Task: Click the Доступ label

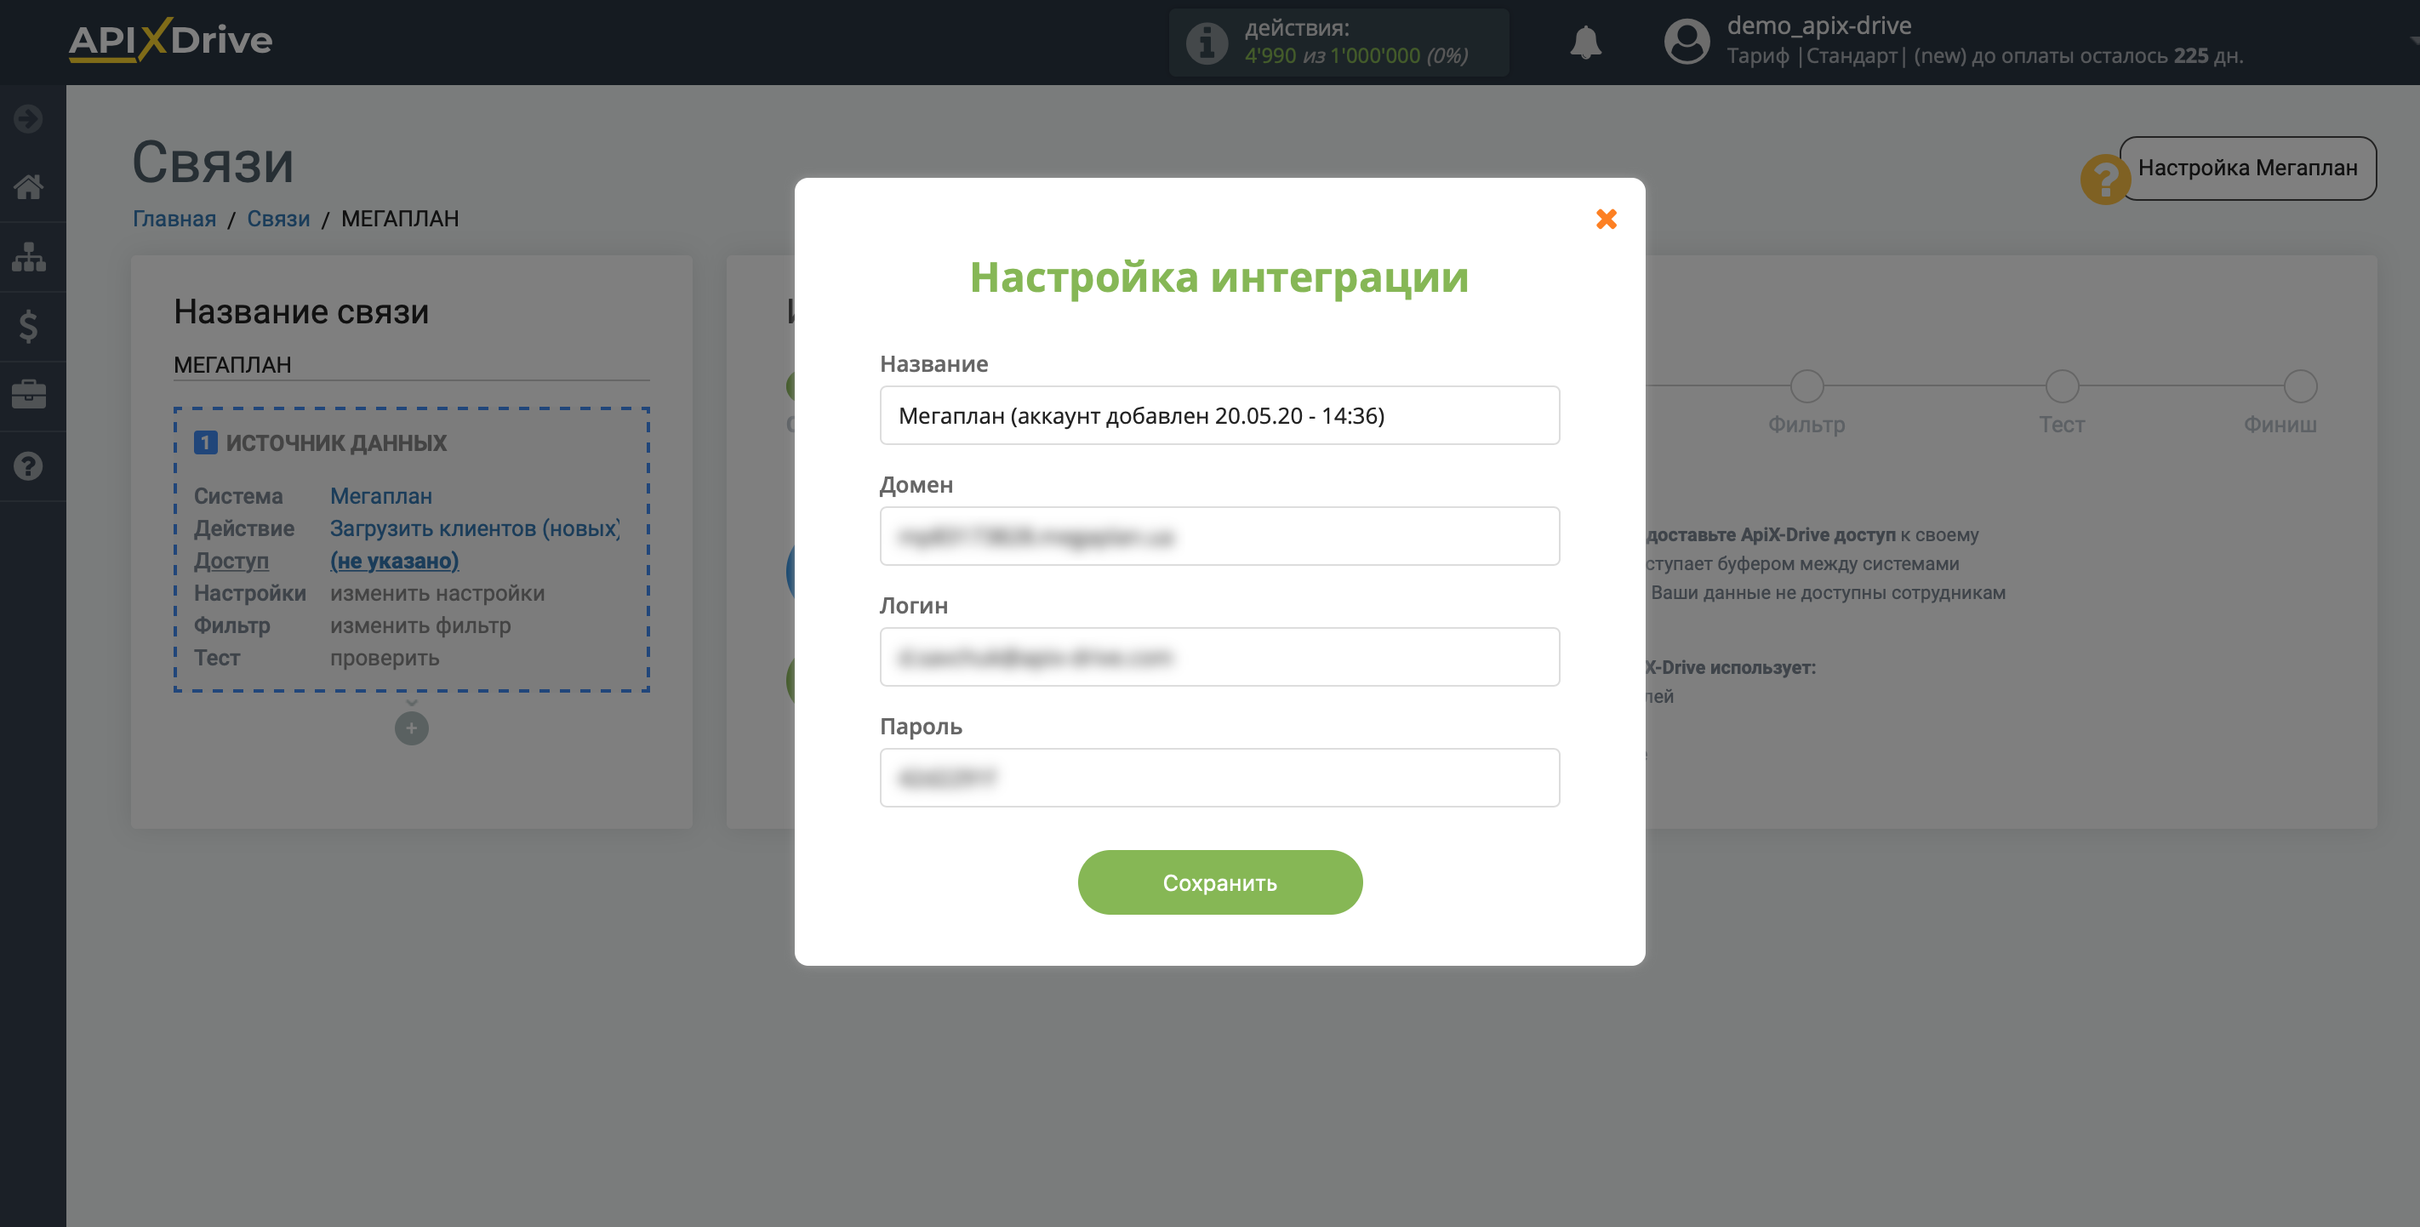Action: (231, 560)
